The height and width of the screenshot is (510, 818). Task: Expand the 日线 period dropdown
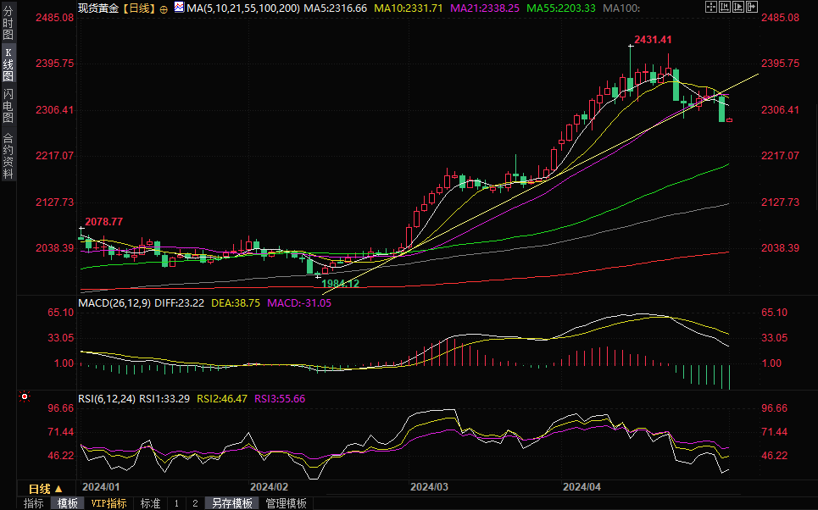[45, 489]
